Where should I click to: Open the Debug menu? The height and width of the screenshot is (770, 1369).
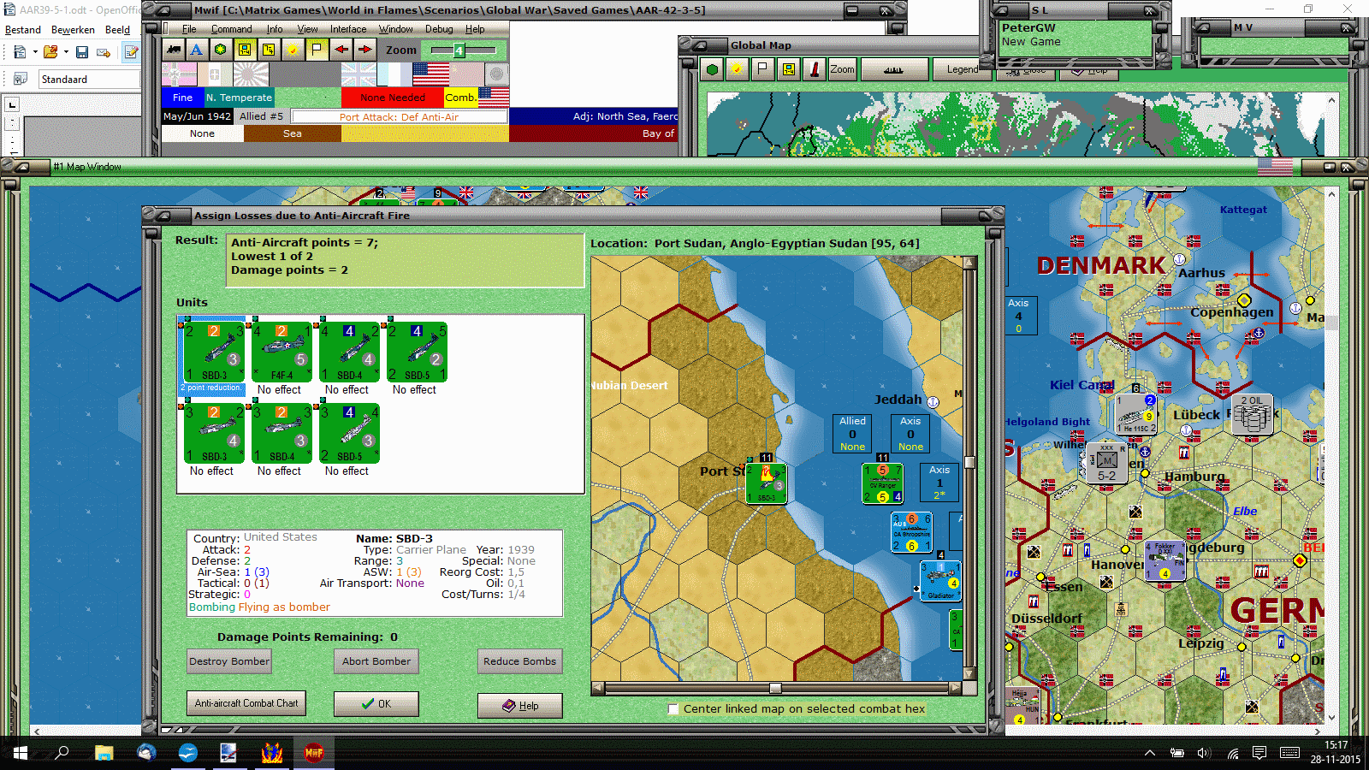click(x=440, y=29)
